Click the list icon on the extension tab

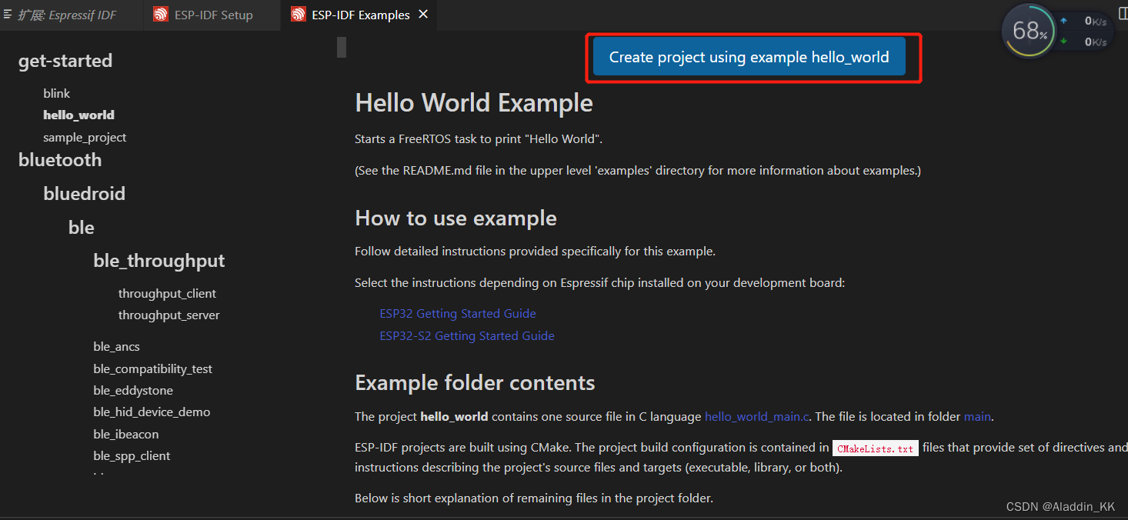click(x=8, y=15)
